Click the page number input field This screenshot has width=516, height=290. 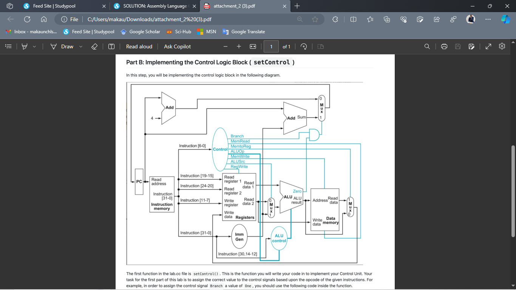pos(271,46)
